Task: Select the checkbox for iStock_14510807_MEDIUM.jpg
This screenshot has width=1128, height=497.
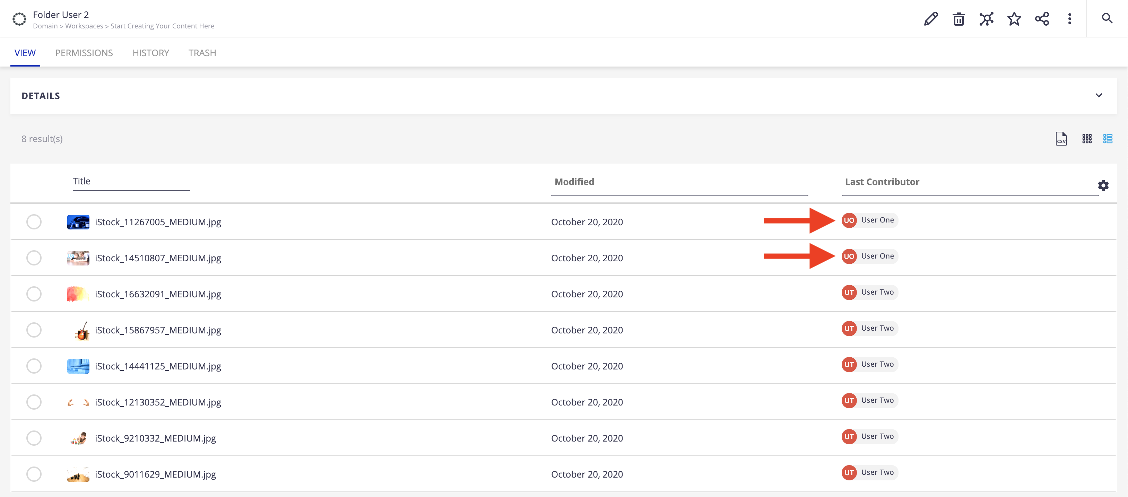Action: click(34, 257)
